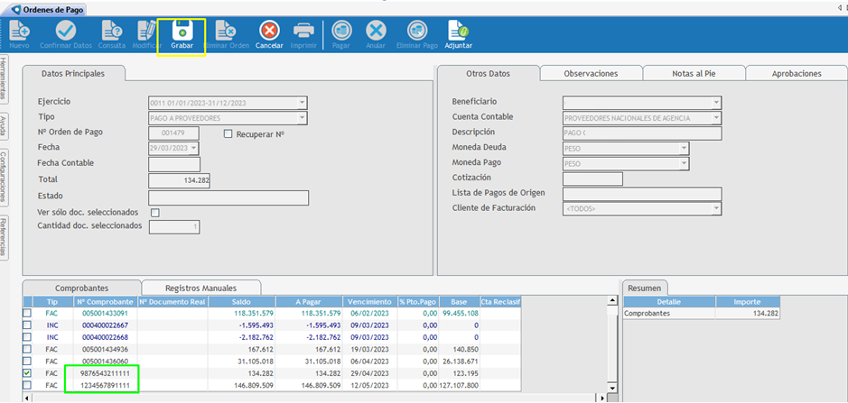
Task: Open the Cuenta Contable dropdown
Action: click(716, 117)
